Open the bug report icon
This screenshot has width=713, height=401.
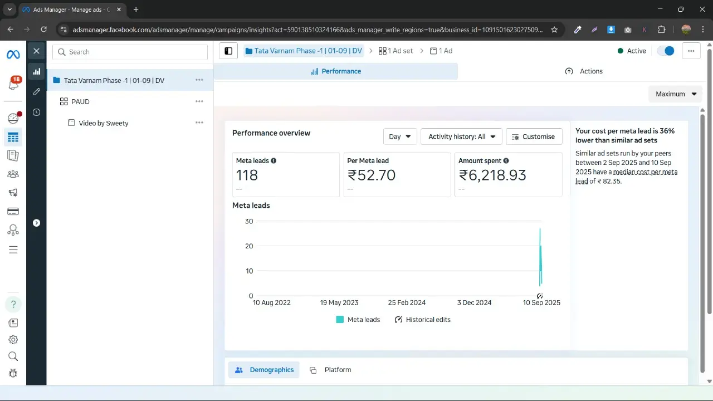point(13,373)
